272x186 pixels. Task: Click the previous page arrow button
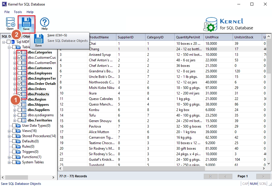point(225,176)
